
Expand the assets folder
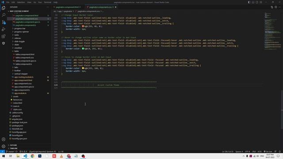click(x=16, y=96)
